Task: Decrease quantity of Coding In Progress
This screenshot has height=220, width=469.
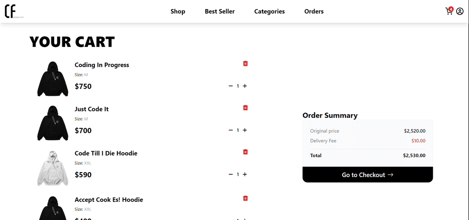Action: coord(231,86)
